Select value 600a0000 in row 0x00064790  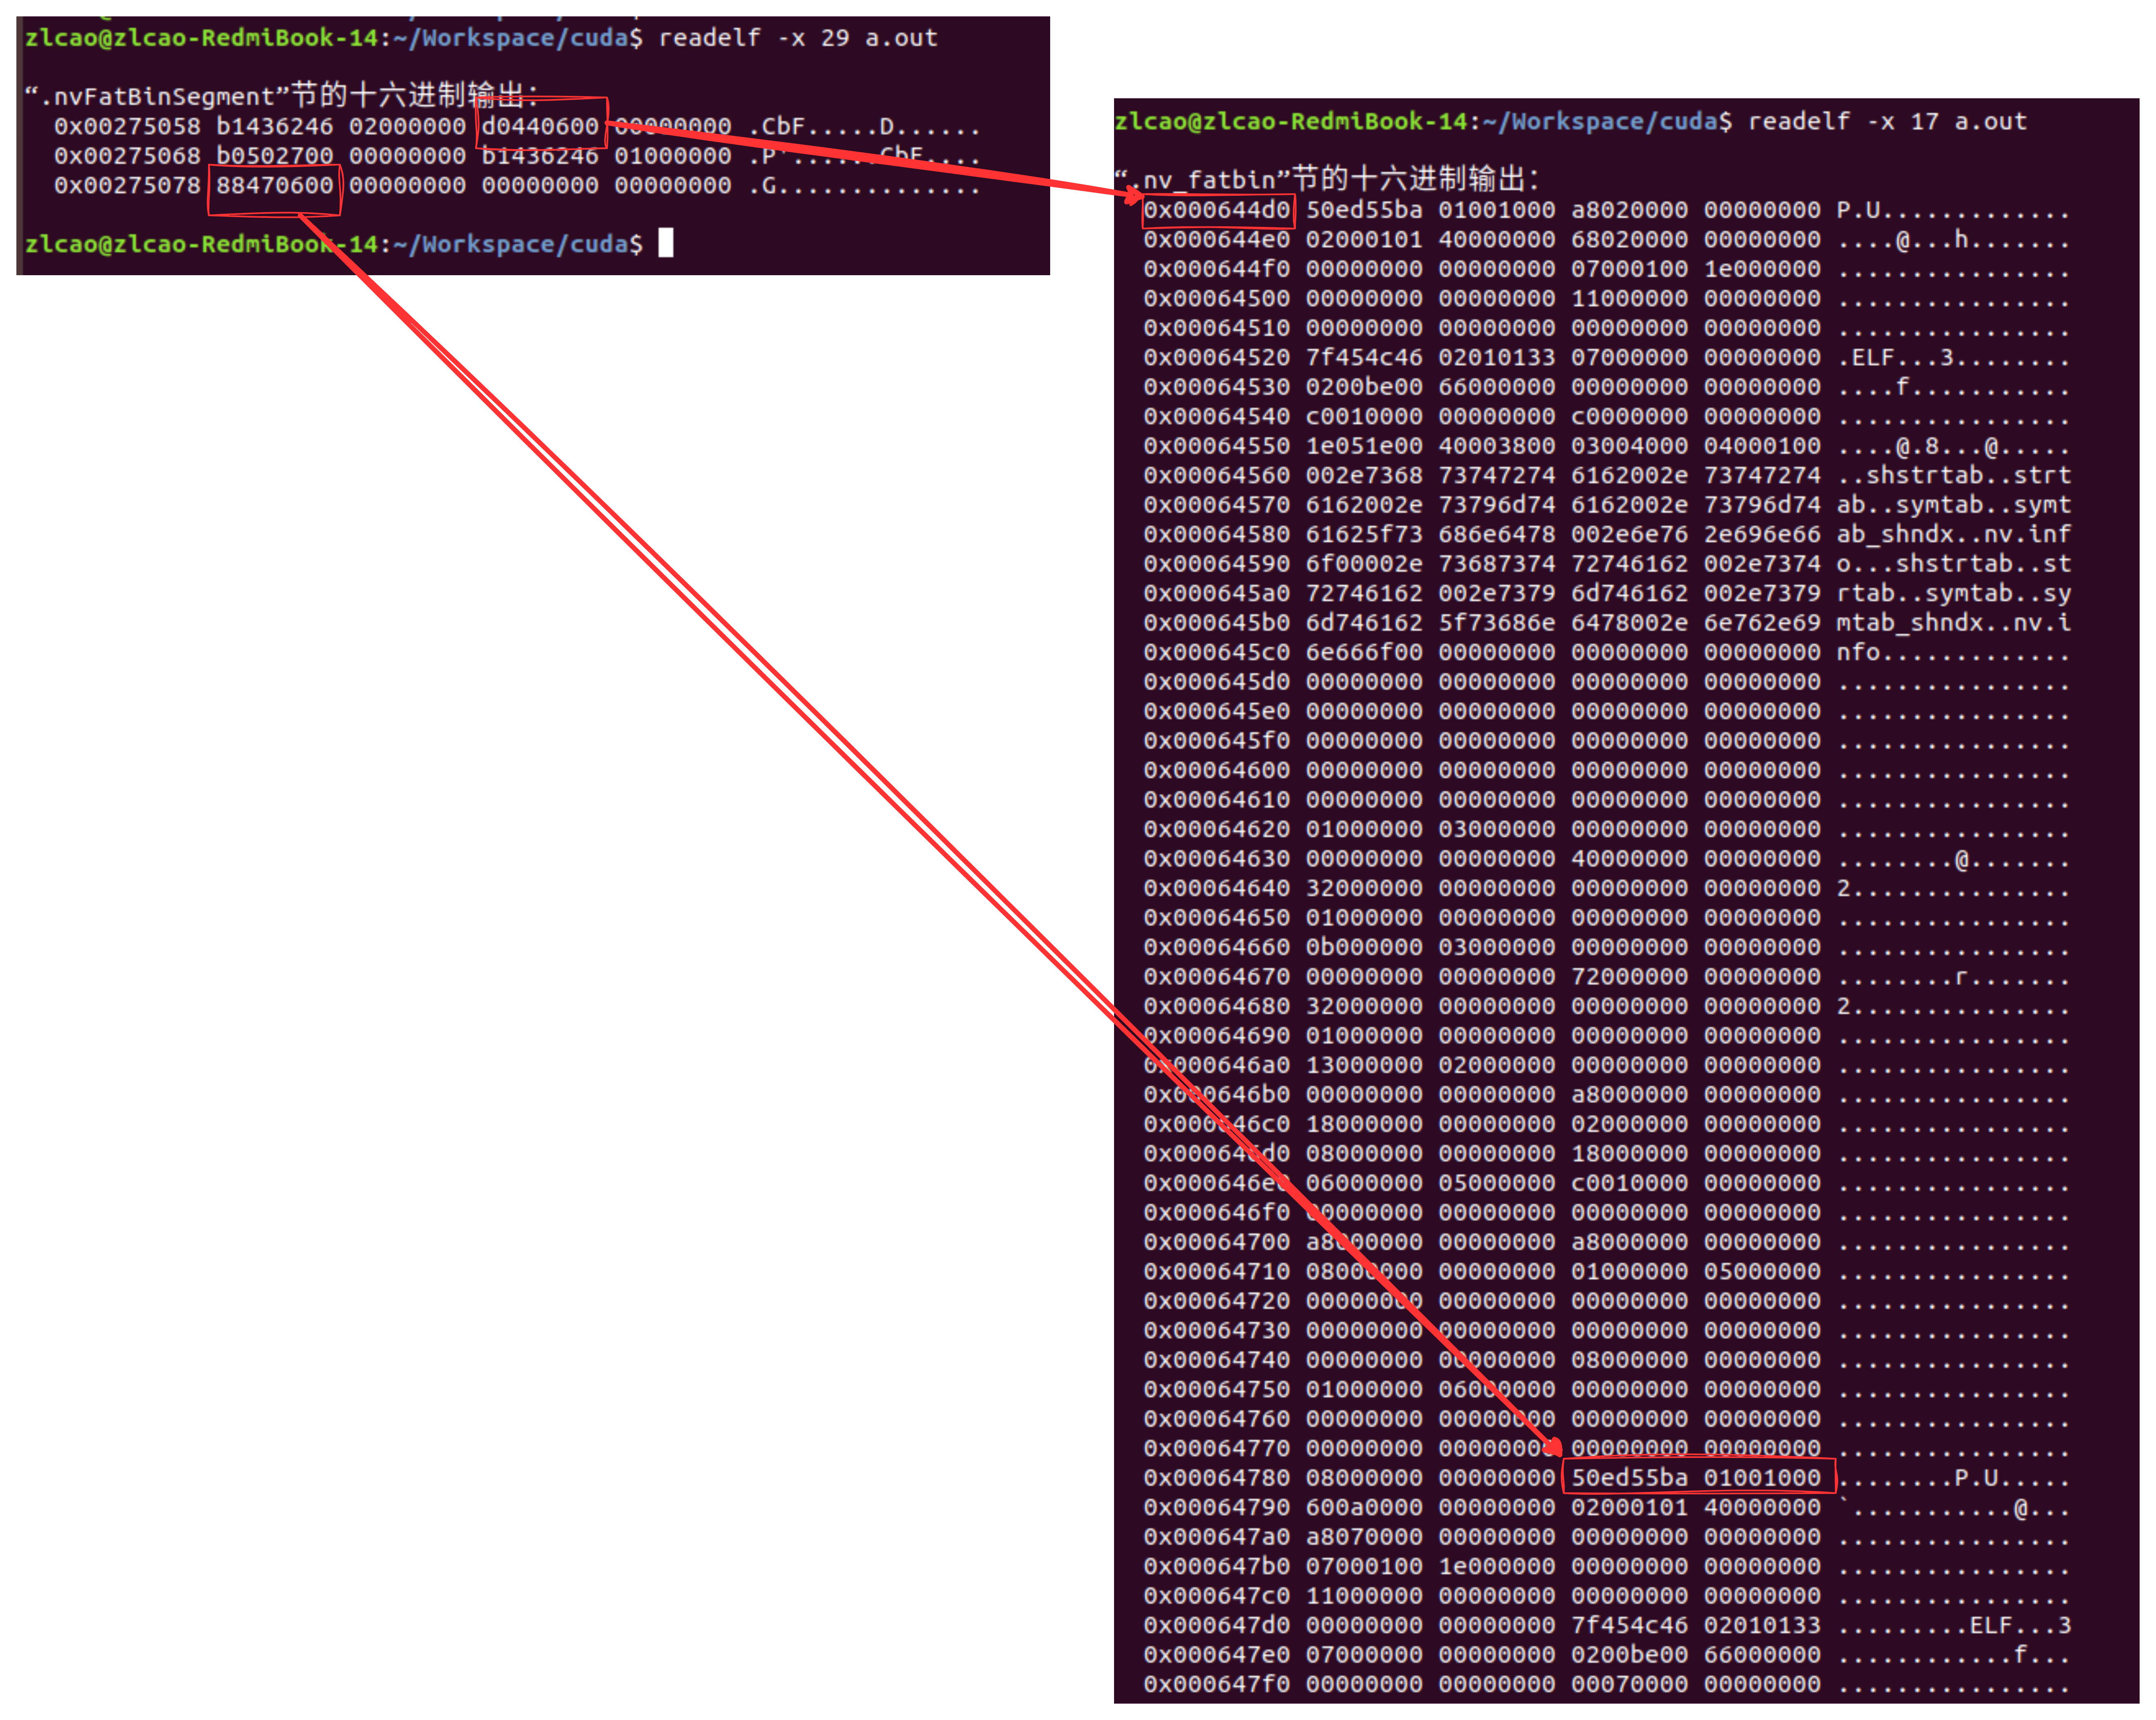(1364, 1507)
